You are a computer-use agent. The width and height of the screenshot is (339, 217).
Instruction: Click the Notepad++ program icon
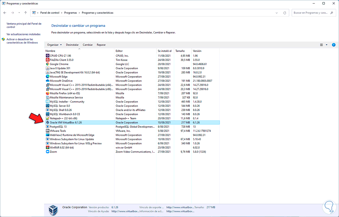pos(47,118)
